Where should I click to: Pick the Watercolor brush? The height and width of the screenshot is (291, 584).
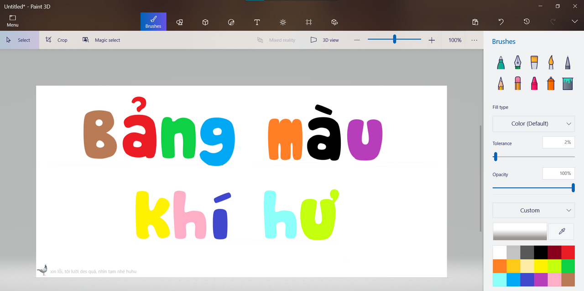[x=551, y=63]
